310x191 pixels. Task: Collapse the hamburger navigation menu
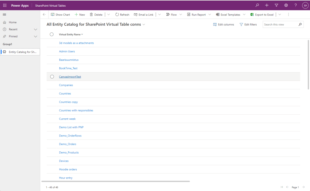click(4, 15)
